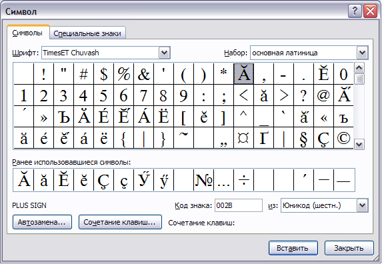382x264 pixels.
Task: Pick the greater-than > symbol
Action: pos(283,95)
